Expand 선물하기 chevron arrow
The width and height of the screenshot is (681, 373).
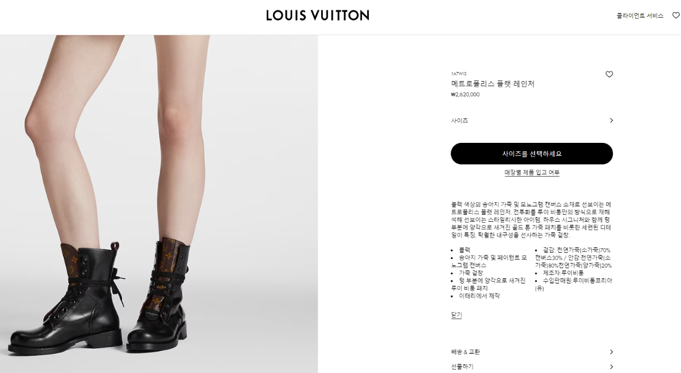pyautogui.click(x=611, y=367)
